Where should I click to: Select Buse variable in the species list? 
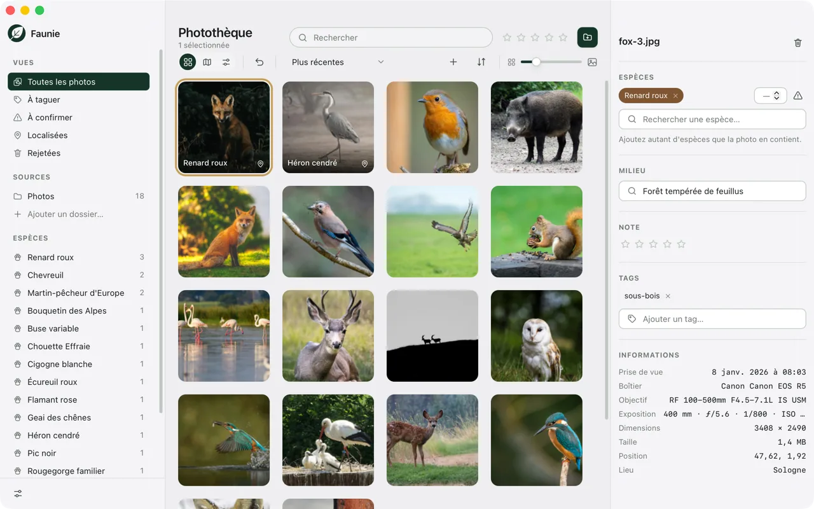pyautogui.click(x=78, y=328)
